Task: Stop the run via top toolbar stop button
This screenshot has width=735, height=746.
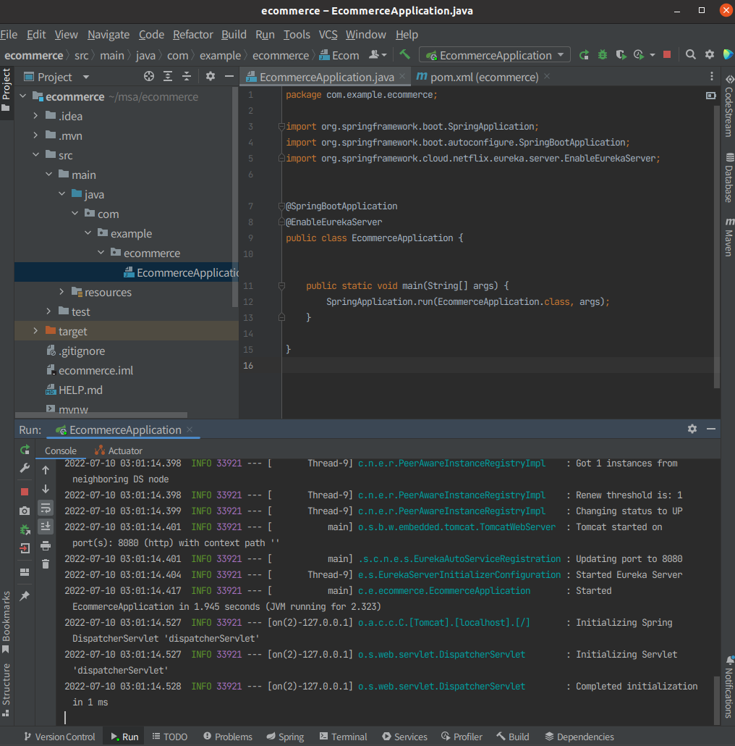Action: click(667, 55)
